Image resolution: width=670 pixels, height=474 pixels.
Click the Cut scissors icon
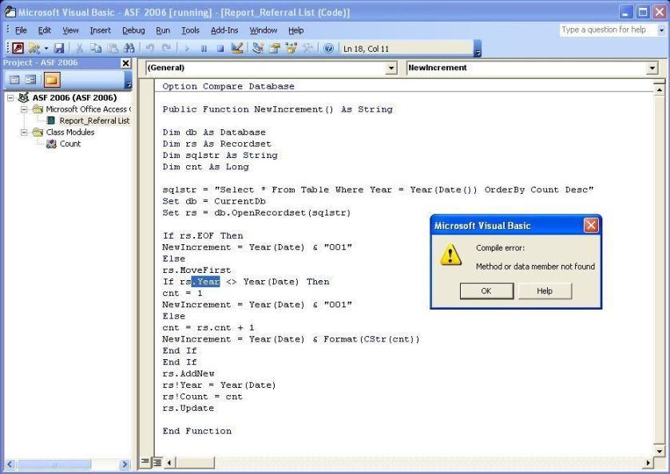coord(80,48)
